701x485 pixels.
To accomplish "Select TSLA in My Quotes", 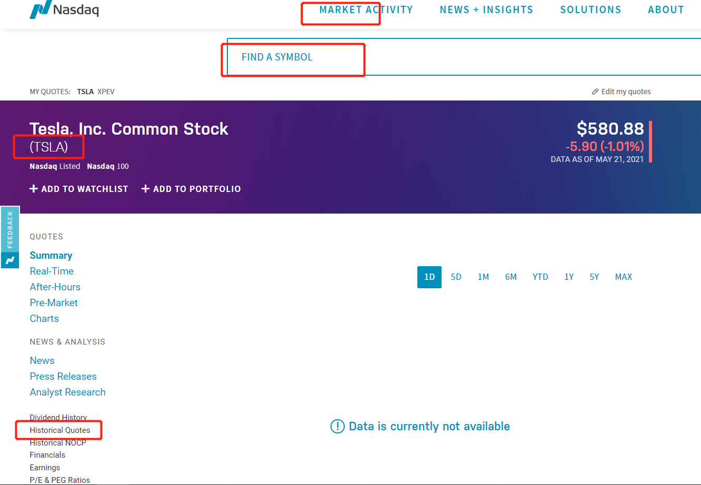I will click(85, 92).
